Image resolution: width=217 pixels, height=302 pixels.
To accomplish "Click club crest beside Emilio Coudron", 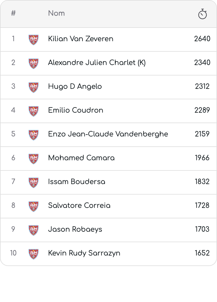I will click(x=34, y=111).
